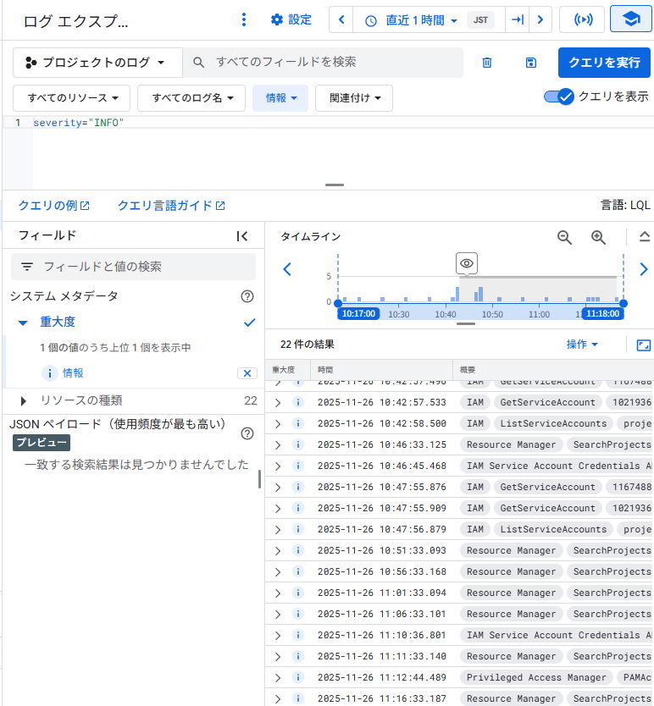The height and width of the screenshot is (706, 654).
Task: Click ListServiceAccounts chip on 10:47:56.879 row
Action: pyautogui.click(x=553, y=529)
